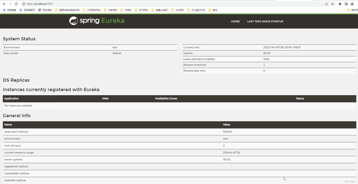Screen dimensions: 358x184
Task: Click the unavailable-replicas row name
Action: click(x=17, y=174)
